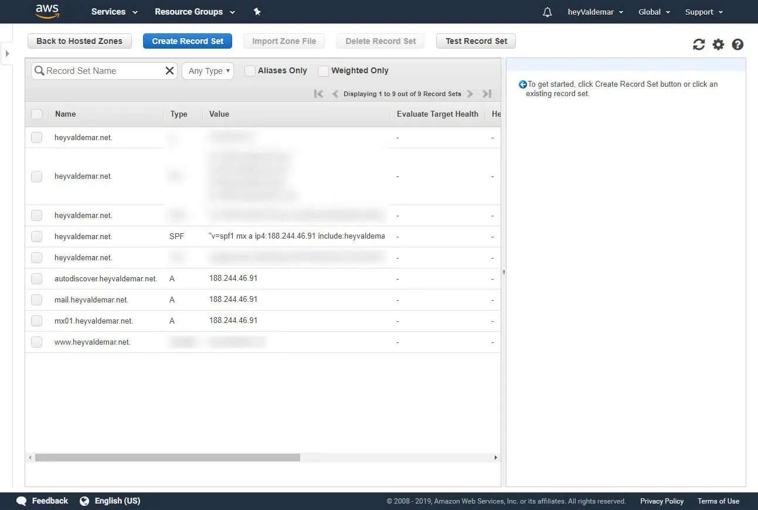Image resolution: width=758 pixels, height=510 pixels.
Task: Select the mail.heyvaldemar.net. record name
Action: (x=91, y=300)
